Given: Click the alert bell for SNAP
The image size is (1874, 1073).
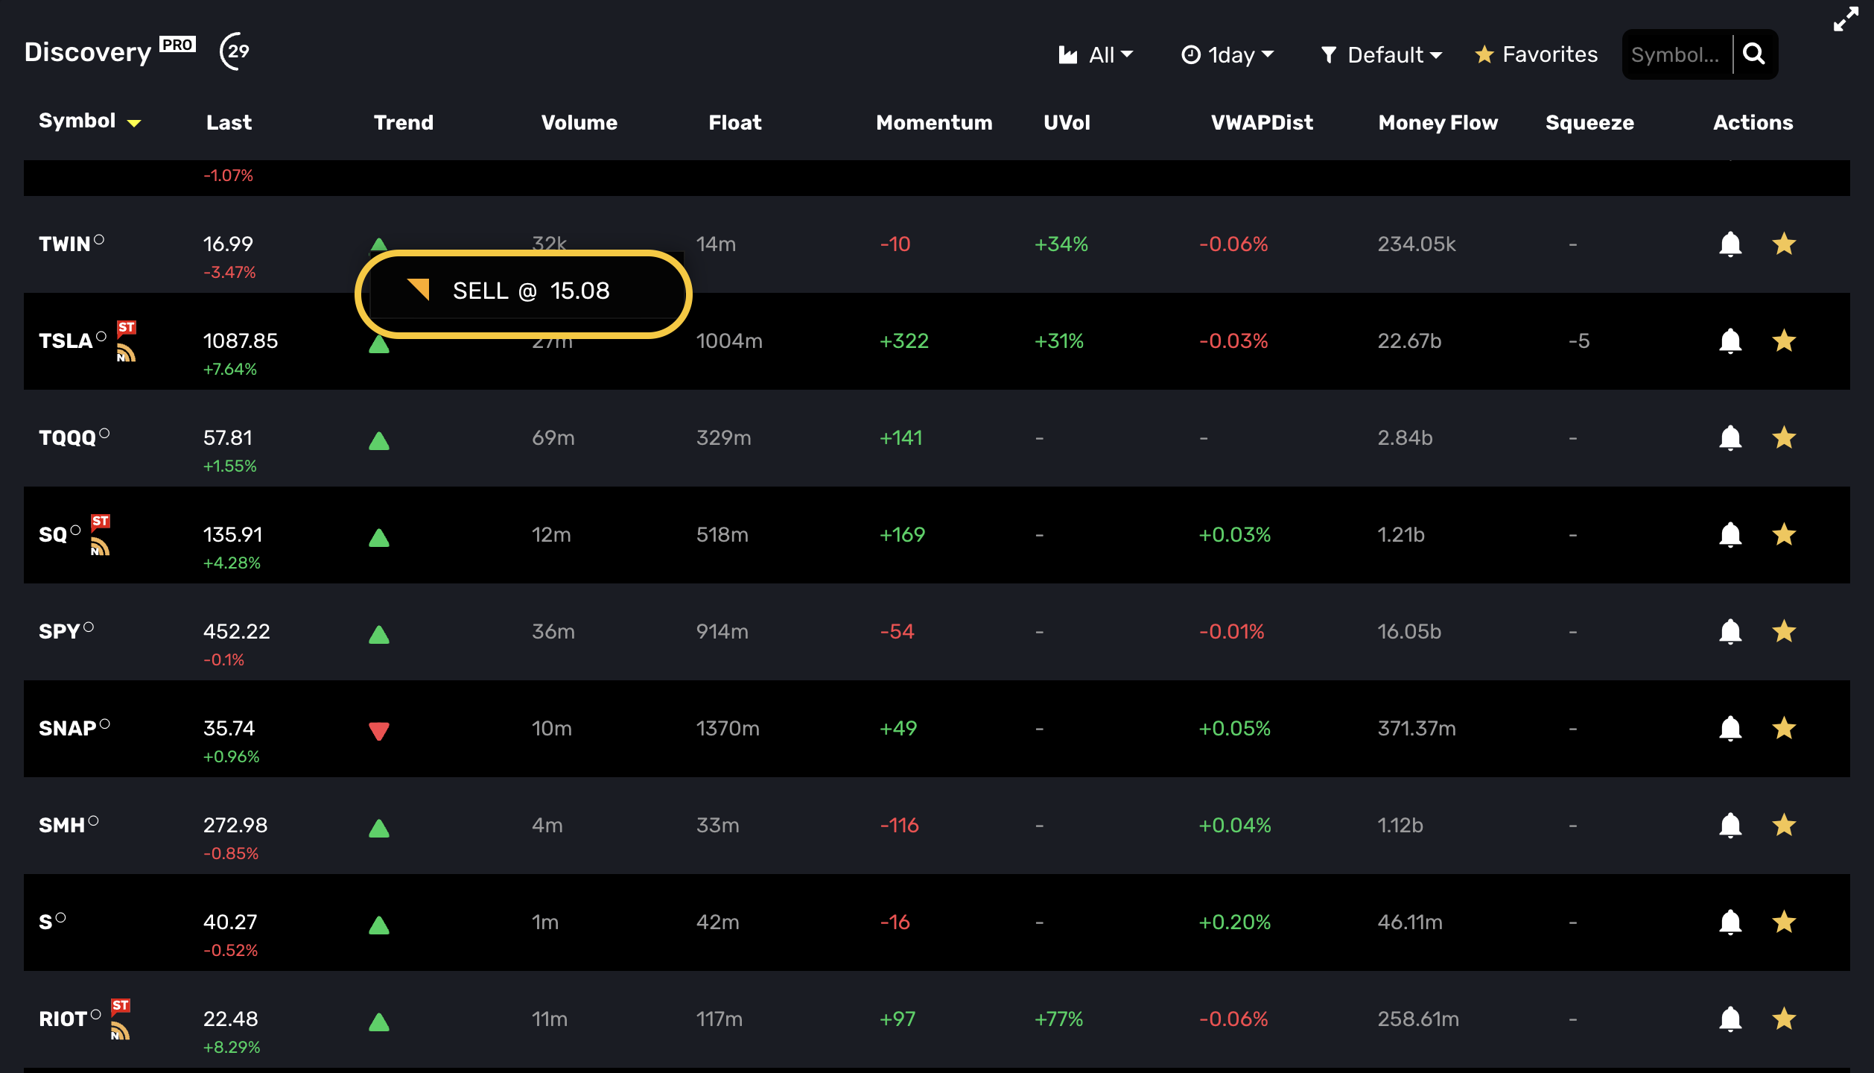Looking at the screenshot, I should 1730,729.
